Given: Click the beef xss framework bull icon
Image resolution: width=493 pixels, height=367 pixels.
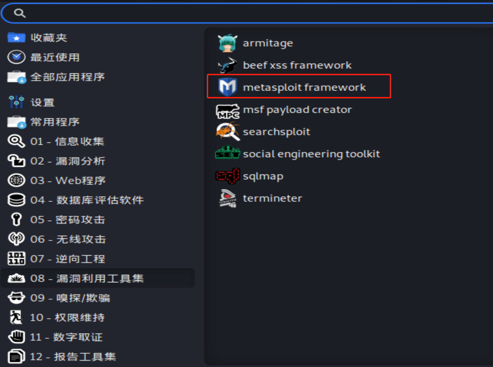Looking at the screenshot, I should point(228,65).
